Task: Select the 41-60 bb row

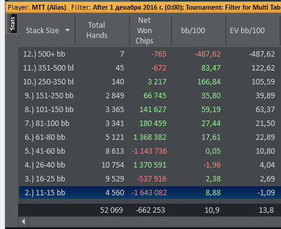Action: (150, 151)
